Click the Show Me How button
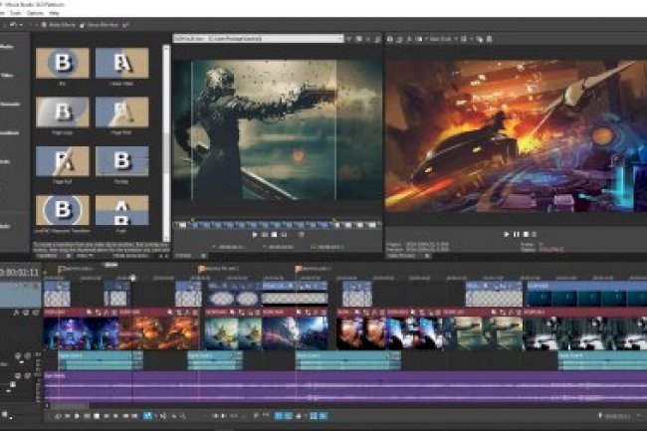 (99, 25)
